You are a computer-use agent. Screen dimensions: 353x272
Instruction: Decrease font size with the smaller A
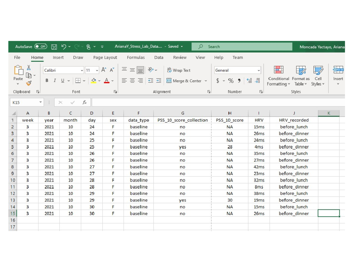pos(112,70)
